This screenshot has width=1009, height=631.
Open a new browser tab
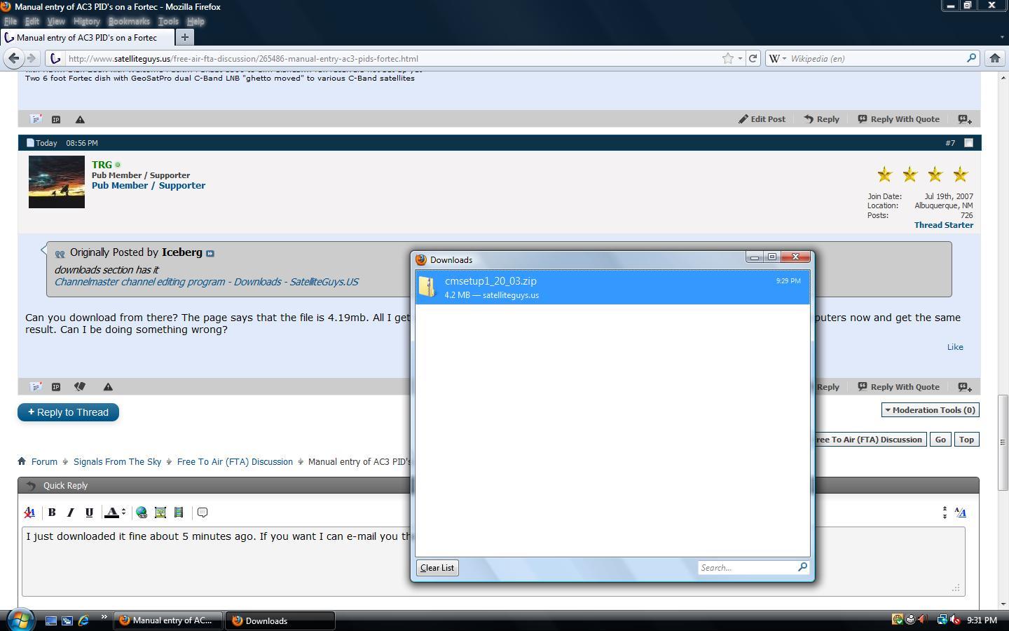(185, 37)
